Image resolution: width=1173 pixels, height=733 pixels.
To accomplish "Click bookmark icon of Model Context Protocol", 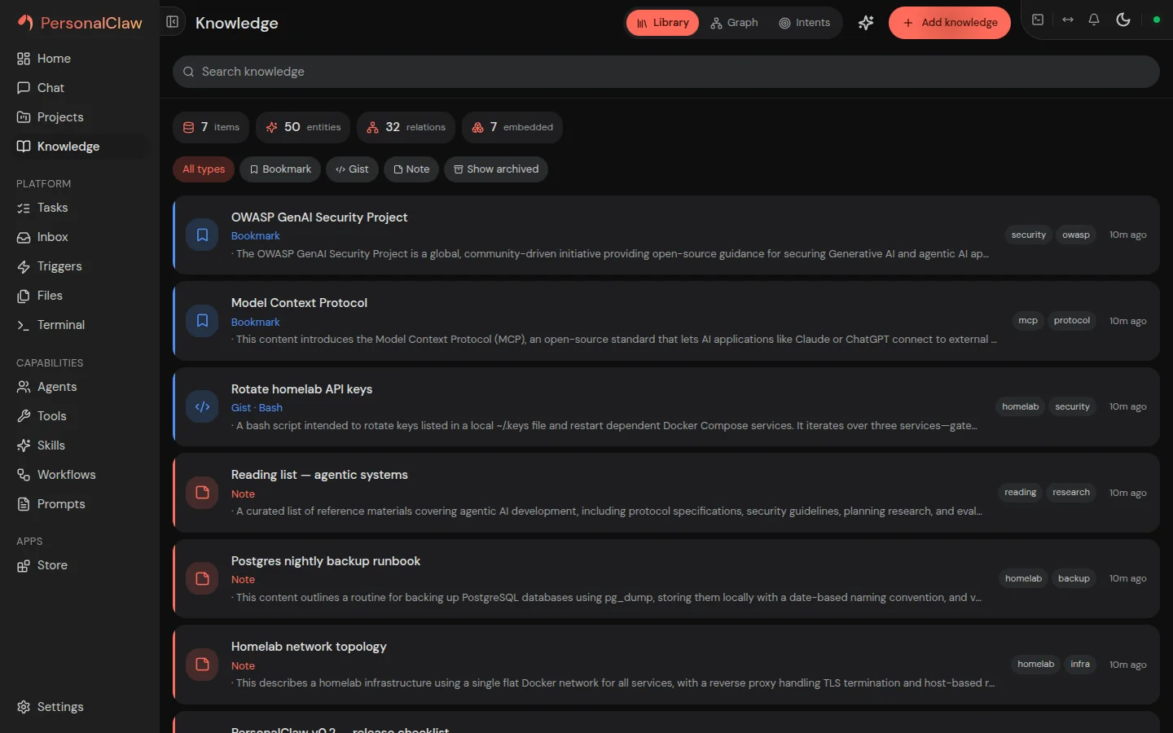I will click(202, 321).
